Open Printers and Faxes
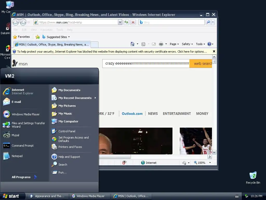This screenshot has height=200, width=266. pyautogui.click(x=74, y=147)
